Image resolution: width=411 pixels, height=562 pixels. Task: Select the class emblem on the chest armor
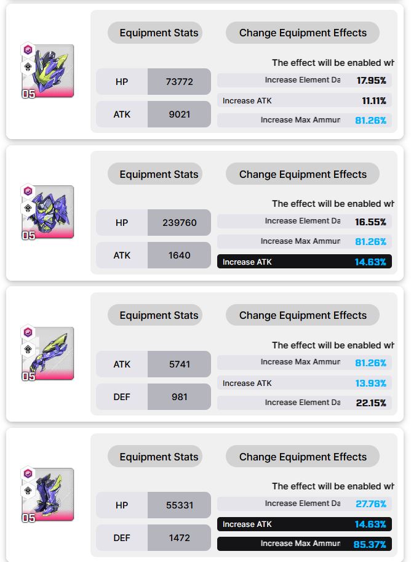pyautogui.click(x=28, y=208)
